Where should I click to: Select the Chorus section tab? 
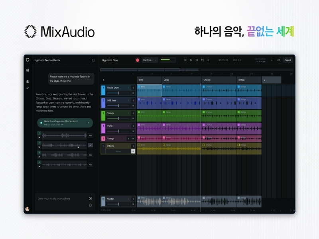(219, 80)
